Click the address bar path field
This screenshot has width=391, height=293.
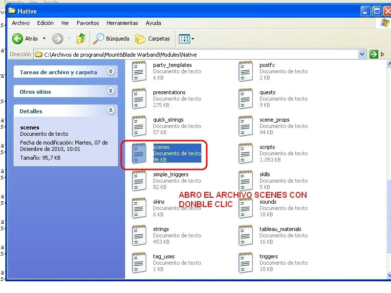(x=195, y=55)
